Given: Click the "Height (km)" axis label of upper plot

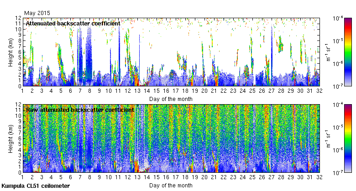Looking at the screenshot, I should point(10,52).
